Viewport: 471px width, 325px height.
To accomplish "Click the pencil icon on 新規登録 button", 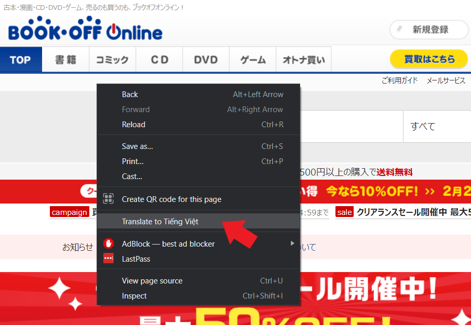I will pos(399,30).
